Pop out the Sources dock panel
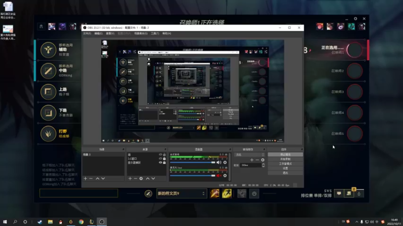 pyautogui.click(x=165, y=149)
